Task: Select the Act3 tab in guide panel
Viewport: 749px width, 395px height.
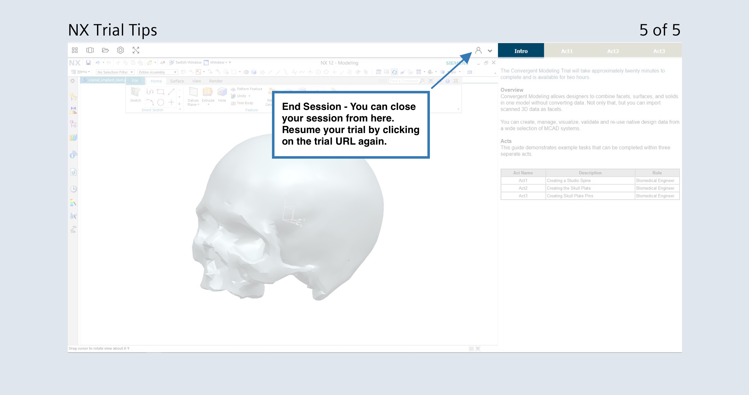Action: 659,51
